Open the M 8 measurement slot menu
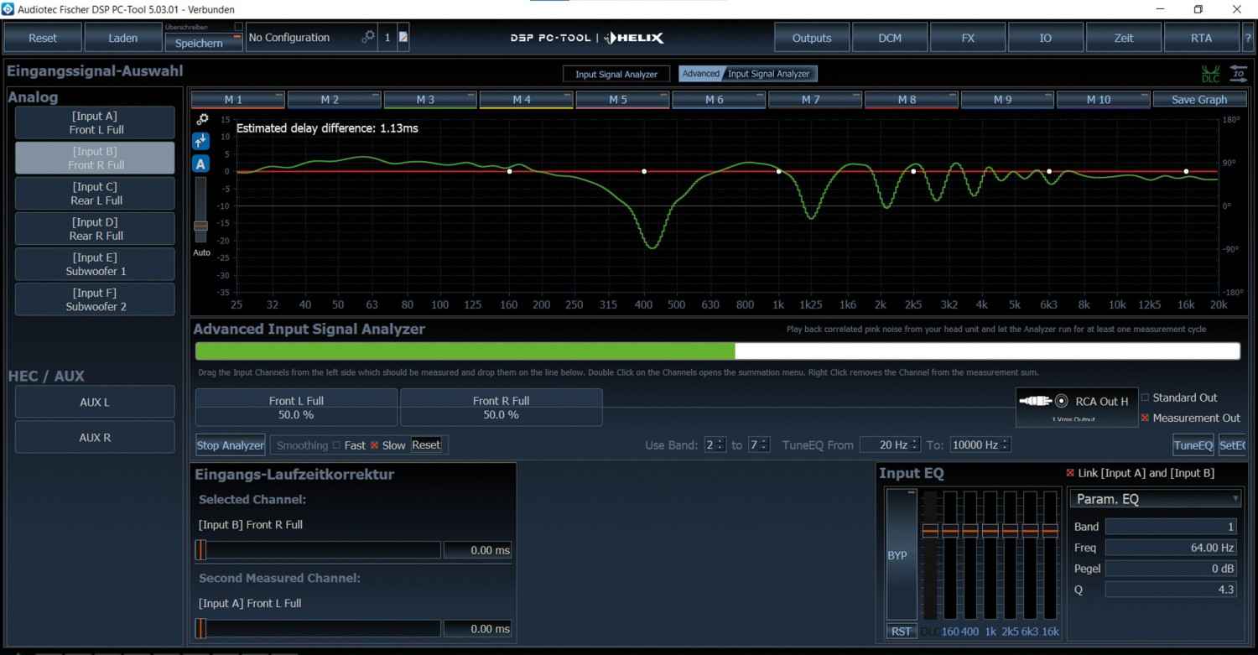 tap(911, 100)
